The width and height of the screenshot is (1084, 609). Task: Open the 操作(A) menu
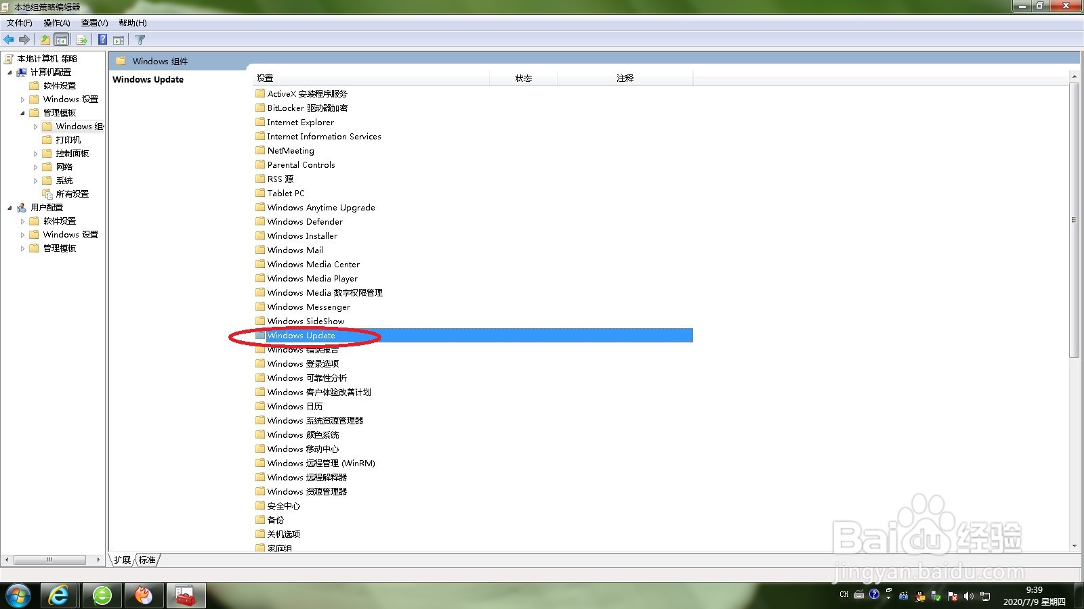(57, 23)
